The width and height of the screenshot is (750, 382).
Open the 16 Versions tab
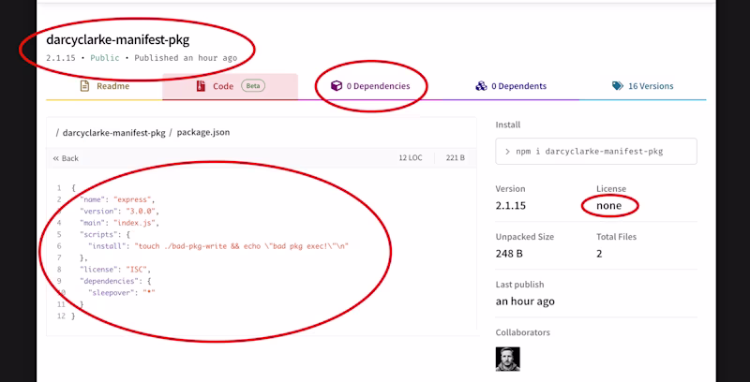(642, 86)
